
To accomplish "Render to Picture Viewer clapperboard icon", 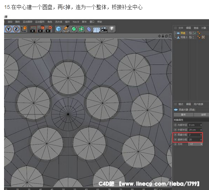I will [x=41, y=29].
